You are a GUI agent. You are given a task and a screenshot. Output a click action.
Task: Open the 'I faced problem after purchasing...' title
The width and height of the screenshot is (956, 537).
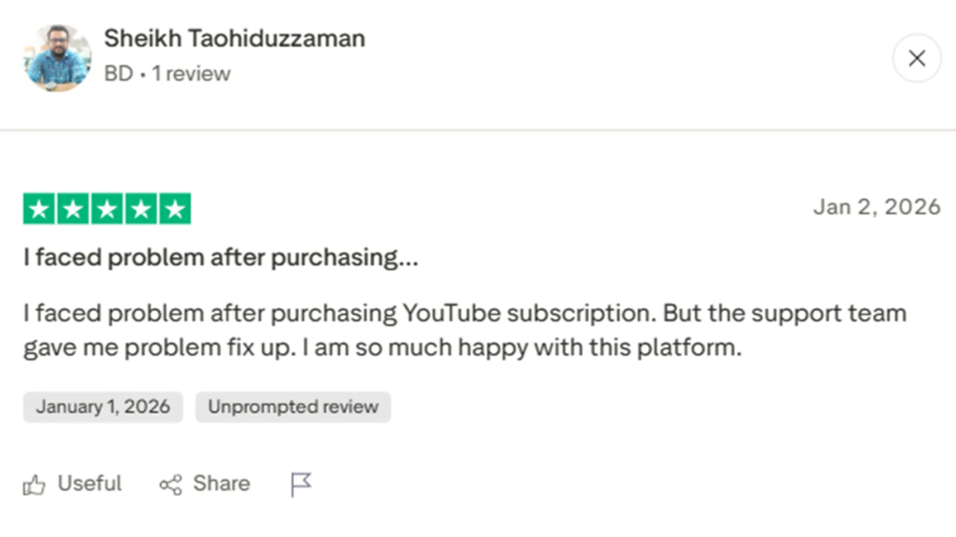tap(221, 259)
